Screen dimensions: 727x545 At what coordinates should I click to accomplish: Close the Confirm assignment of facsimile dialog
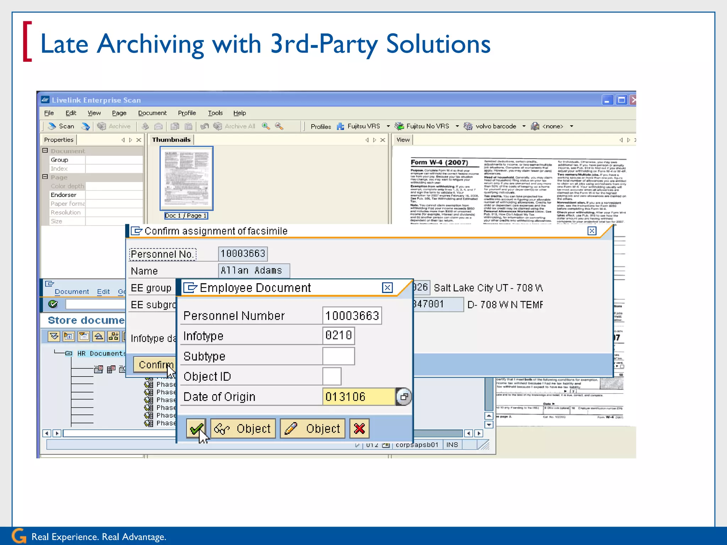pos(592,231)
